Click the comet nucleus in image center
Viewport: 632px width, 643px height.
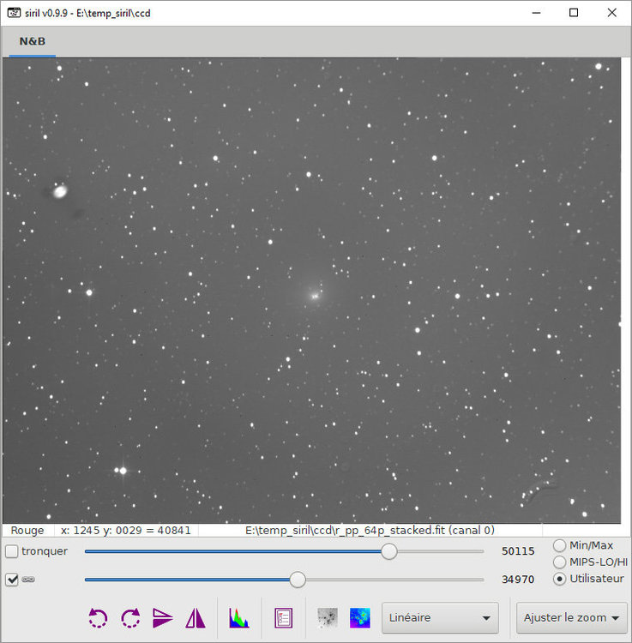315,296
